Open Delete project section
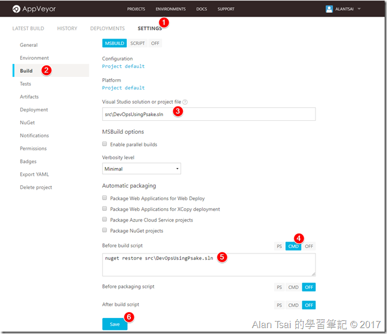The image size is (387, 334). pos(36,187)
